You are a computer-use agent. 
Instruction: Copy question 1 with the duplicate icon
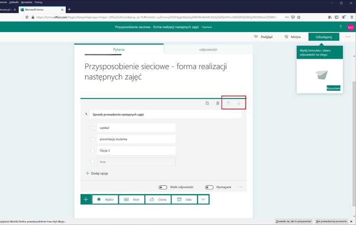point(207,103)
